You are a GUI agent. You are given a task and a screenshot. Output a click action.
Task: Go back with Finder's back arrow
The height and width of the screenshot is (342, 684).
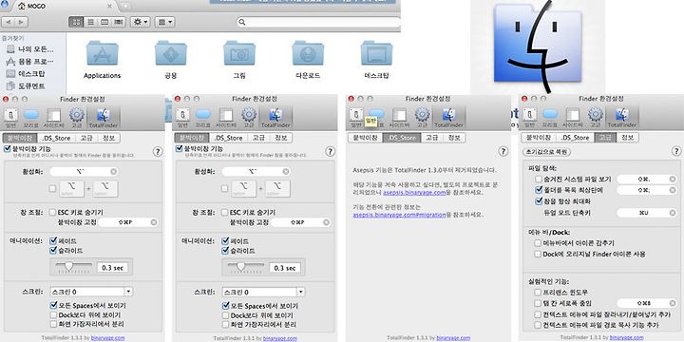9,22
